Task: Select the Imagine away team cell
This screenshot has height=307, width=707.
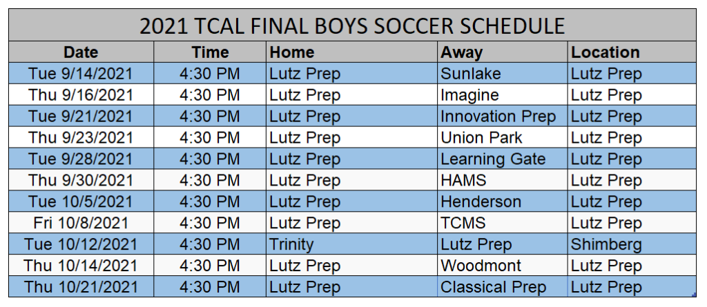Action: 503,95
